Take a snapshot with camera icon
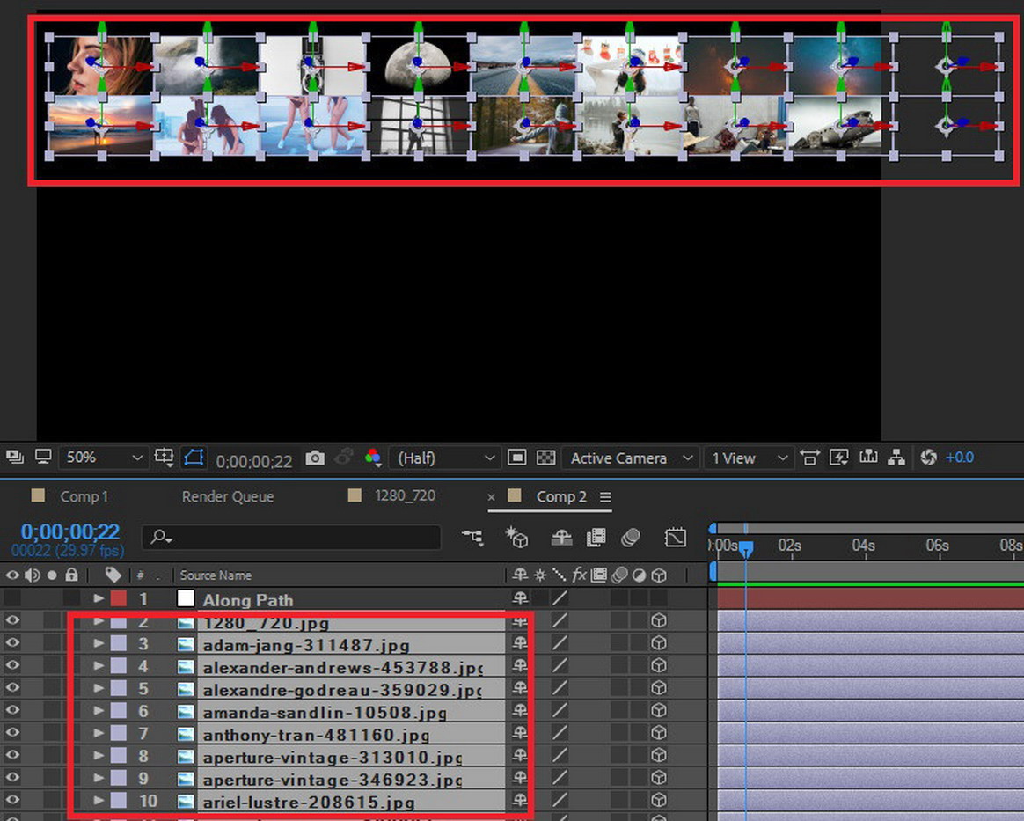 coord(315,458)
